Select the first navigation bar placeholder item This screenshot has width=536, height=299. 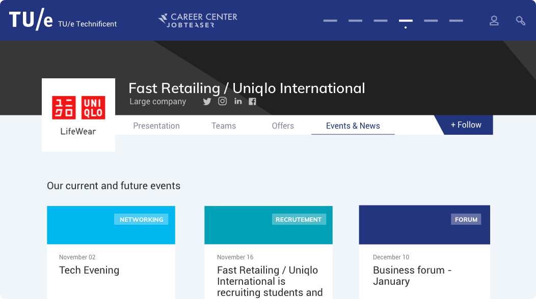pyautogui.click(x=330, y=20)
